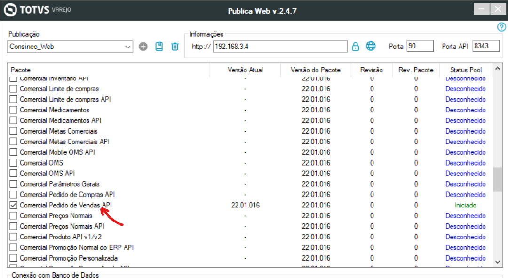The height and width of the screenshot is (278, 508).
Task: Check Comercial Preços Normais checkbox
Action: 13,216
